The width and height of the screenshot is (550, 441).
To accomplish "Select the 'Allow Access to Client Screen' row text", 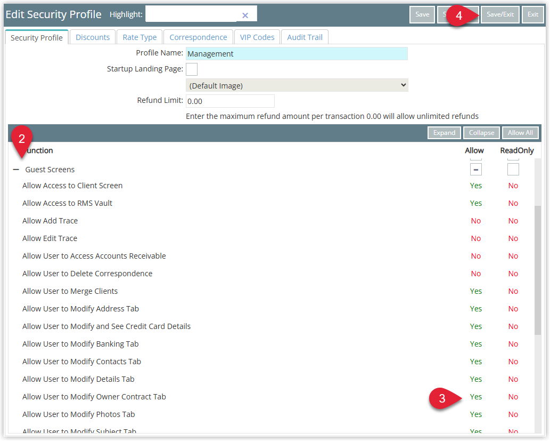I will click(72, 186).
